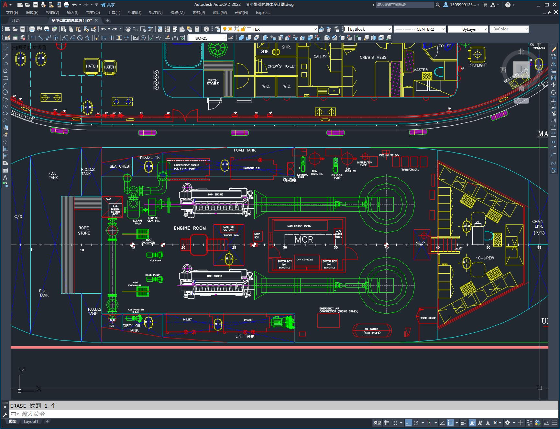Viewport: 560px width, 429px height.
Task: Open the Layer Properties Manager icon
Action: [217, 29]
